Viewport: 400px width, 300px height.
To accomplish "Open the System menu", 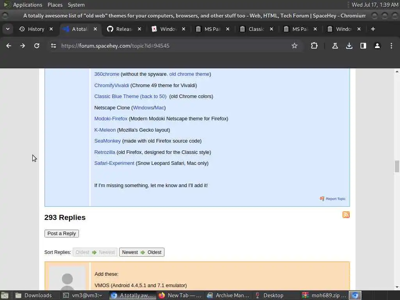I will (76, 5).
